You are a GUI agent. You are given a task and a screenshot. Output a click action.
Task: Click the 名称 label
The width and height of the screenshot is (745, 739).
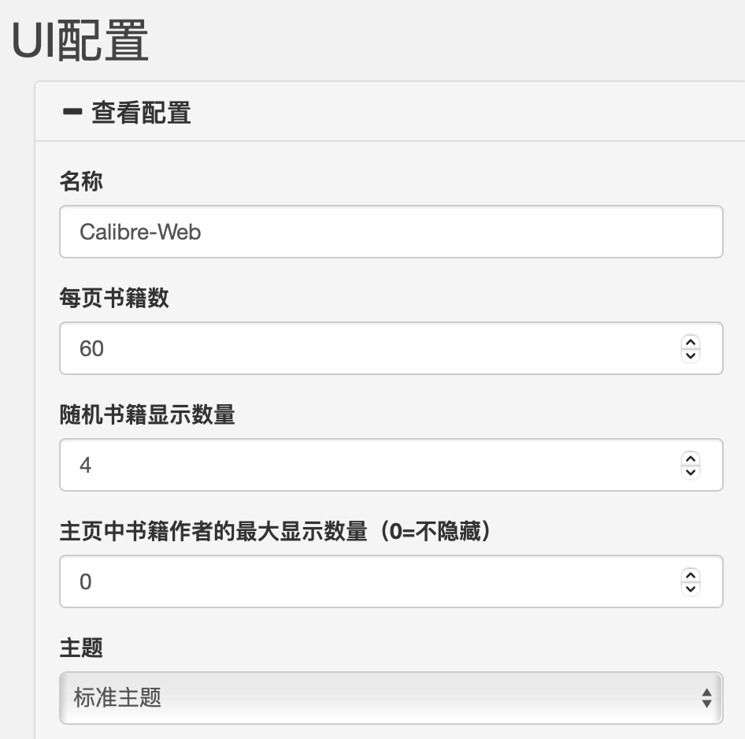click(x=81, y=182)
